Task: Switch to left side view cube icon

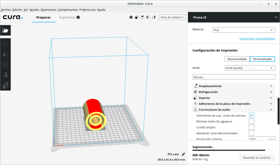Action: pos(148,17)
